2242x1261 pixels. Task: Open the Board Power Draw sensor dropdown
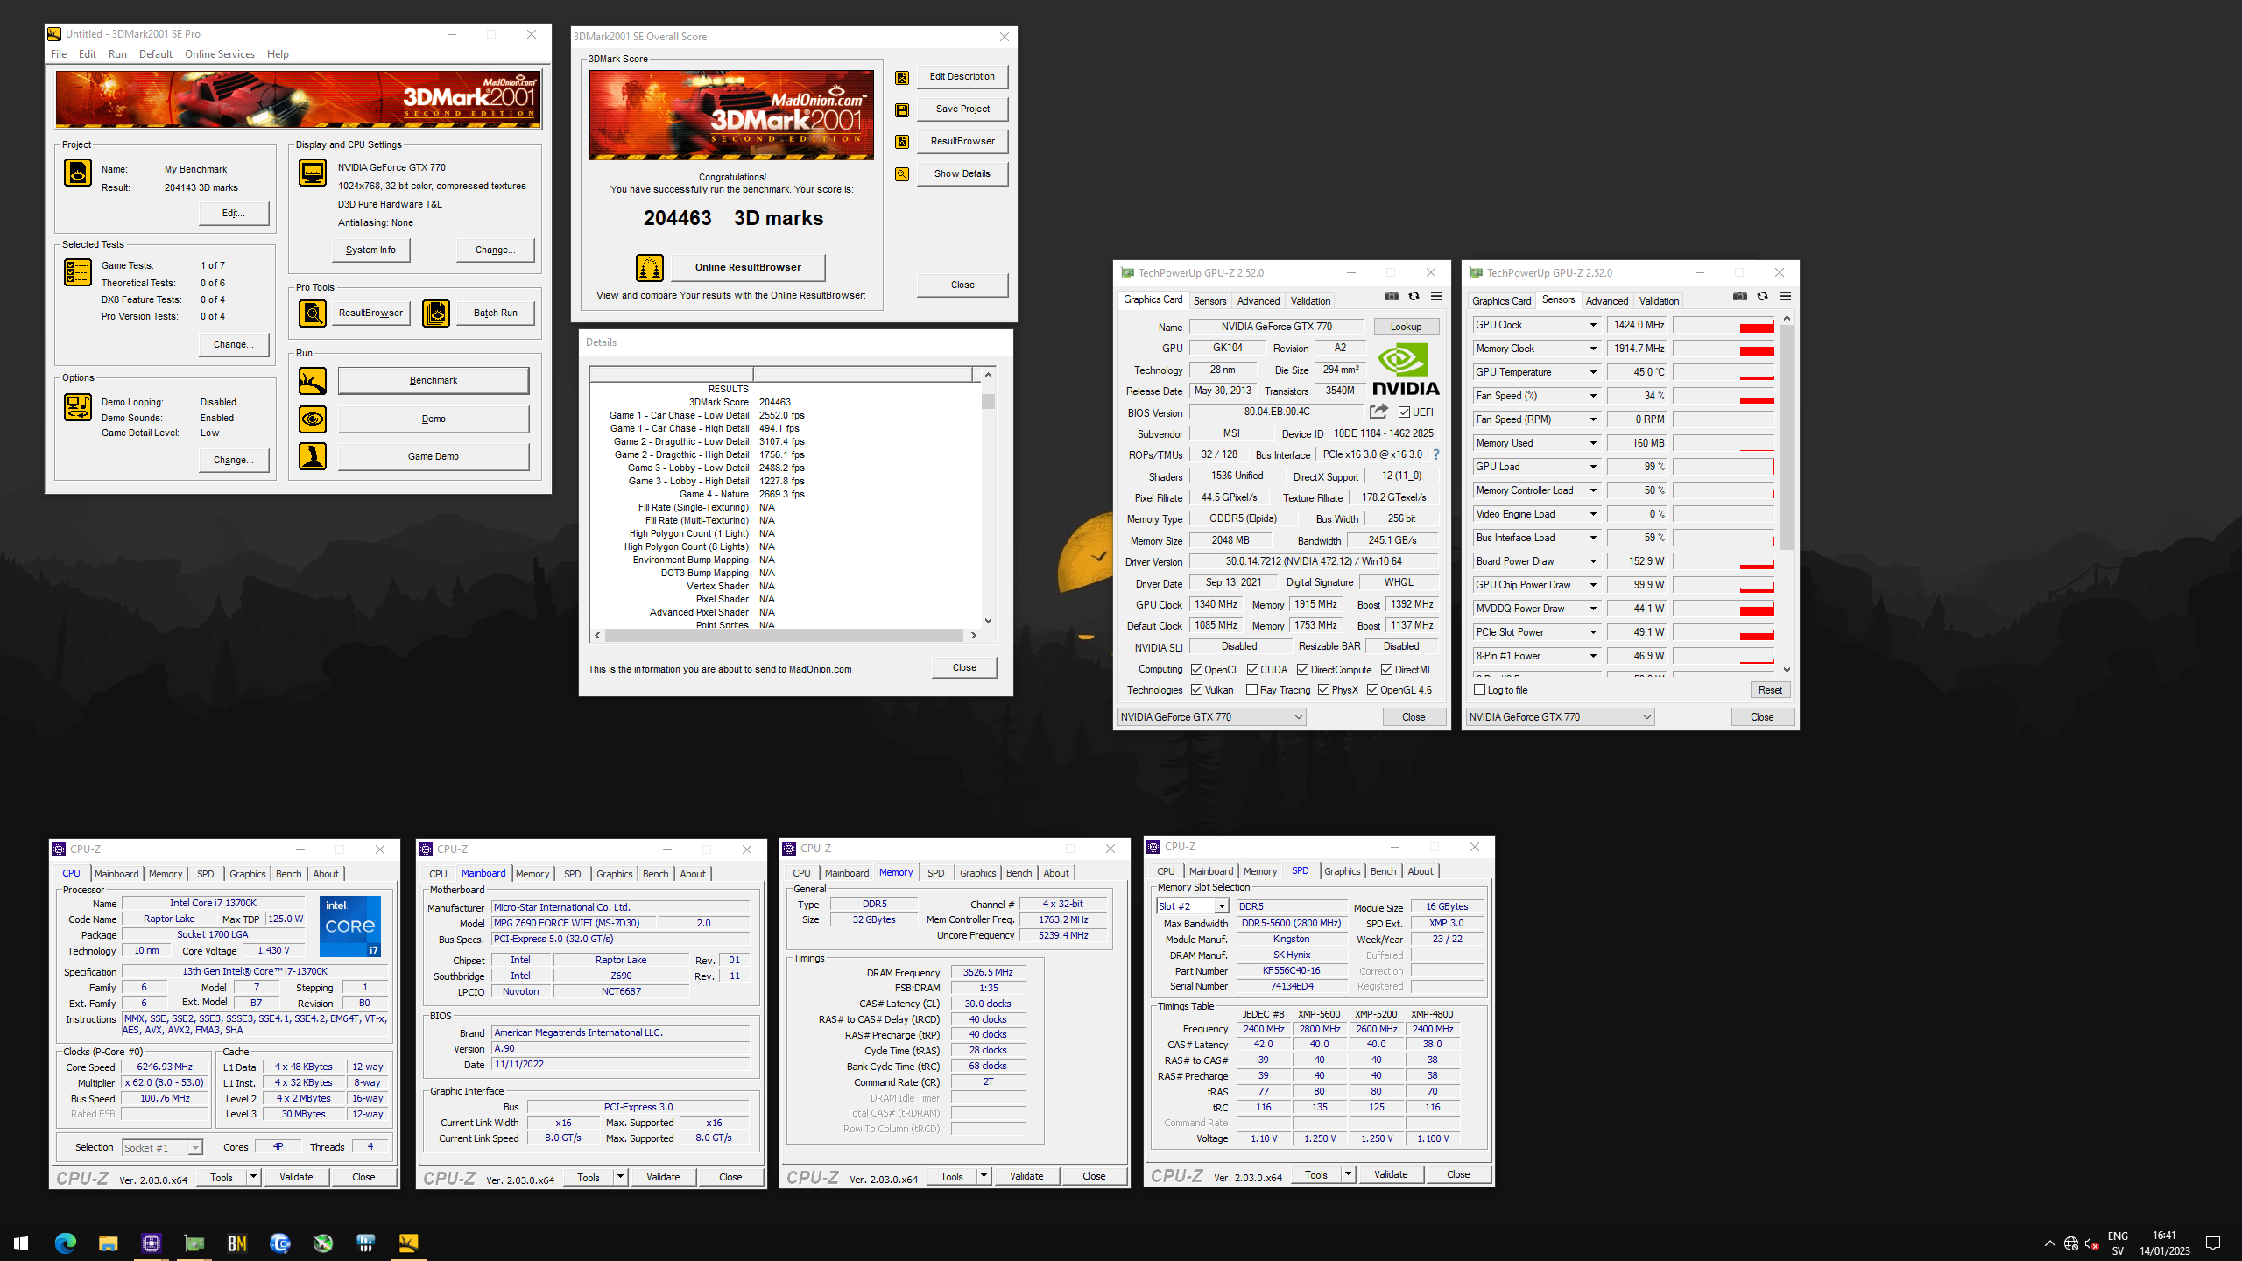(x=1593, y=561)
